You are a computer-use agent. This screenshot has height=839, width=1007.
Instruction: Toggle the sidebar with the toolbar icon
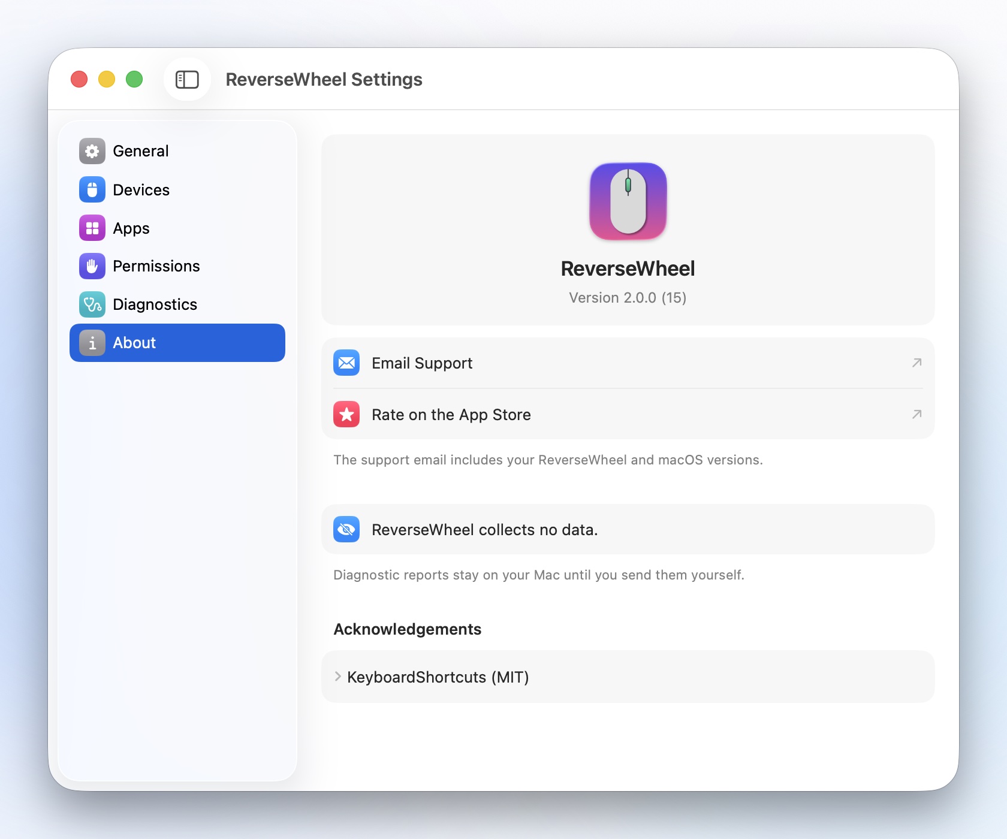click(x=187, y=79)
